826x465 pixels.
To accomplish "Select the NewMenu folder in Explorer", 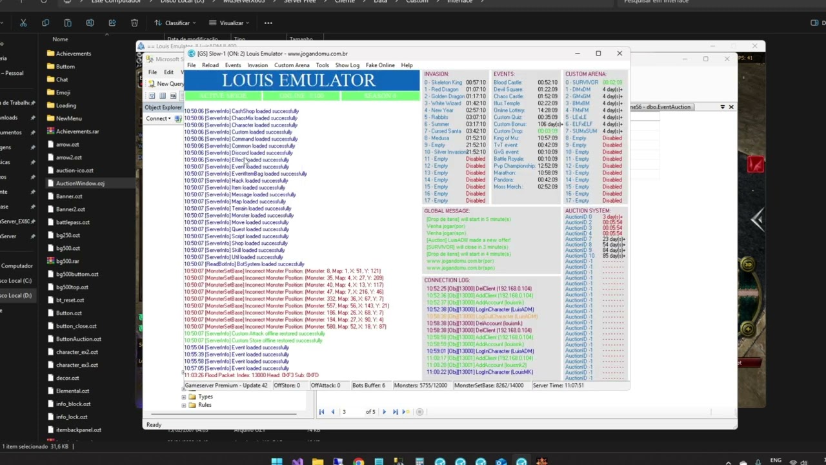I will pos(68,118).
